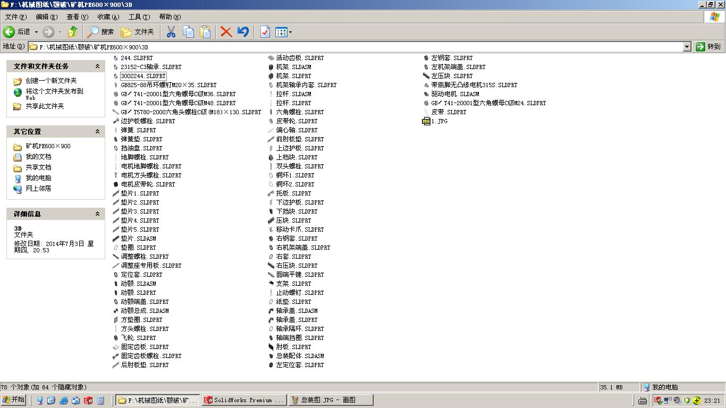Select file 移动卡爪.SLDPRT
Viewport: 726px width, 408px height.
pyautogui.click(x=300, y=229)
